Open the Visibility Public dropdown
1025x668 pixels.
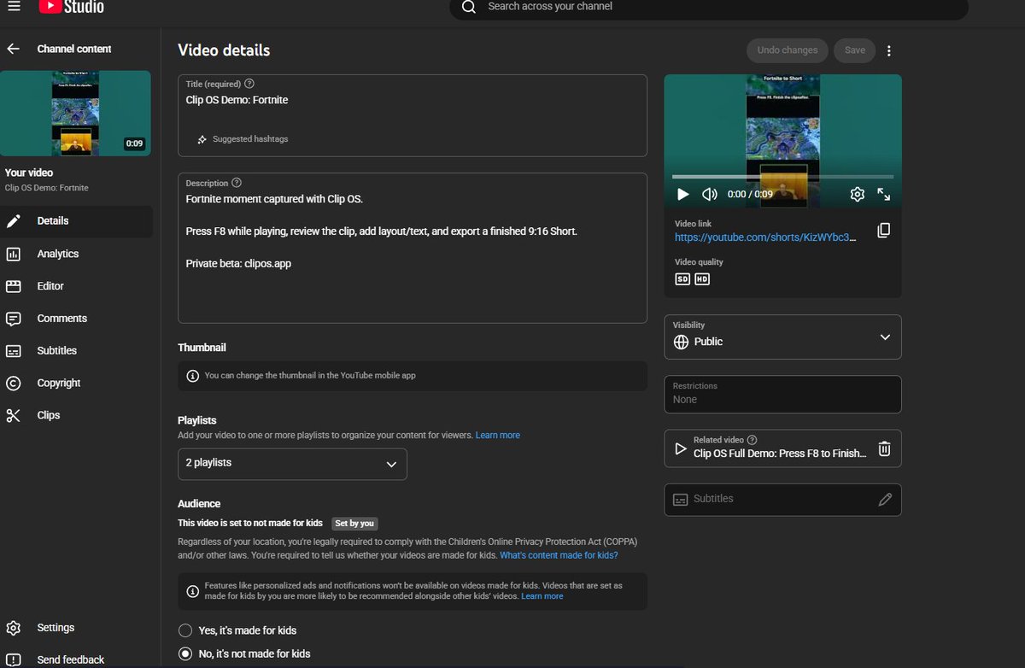click(782, 337)
